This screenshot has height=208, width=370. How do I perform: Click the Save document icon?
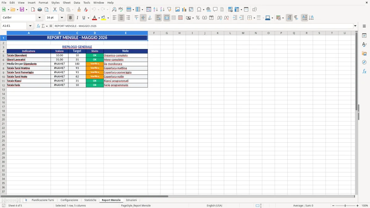(22, 10)
